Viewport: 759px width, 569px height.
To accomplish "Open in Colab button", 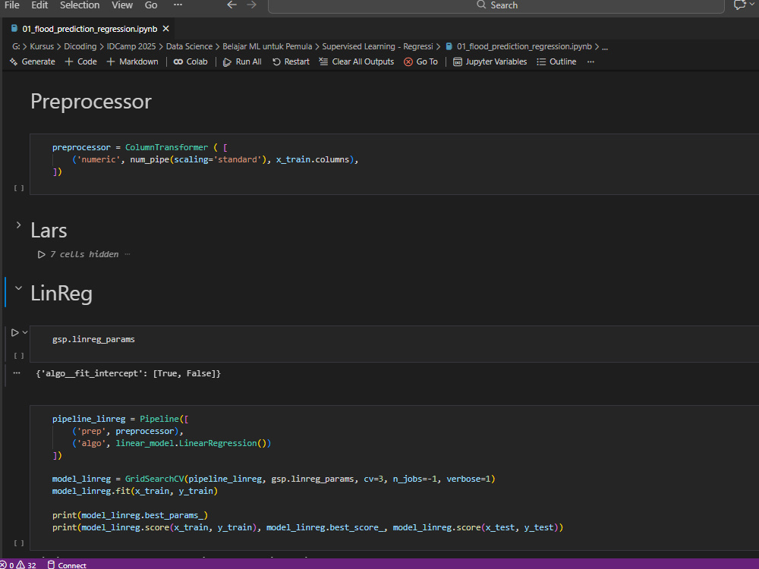I will 191,62.
